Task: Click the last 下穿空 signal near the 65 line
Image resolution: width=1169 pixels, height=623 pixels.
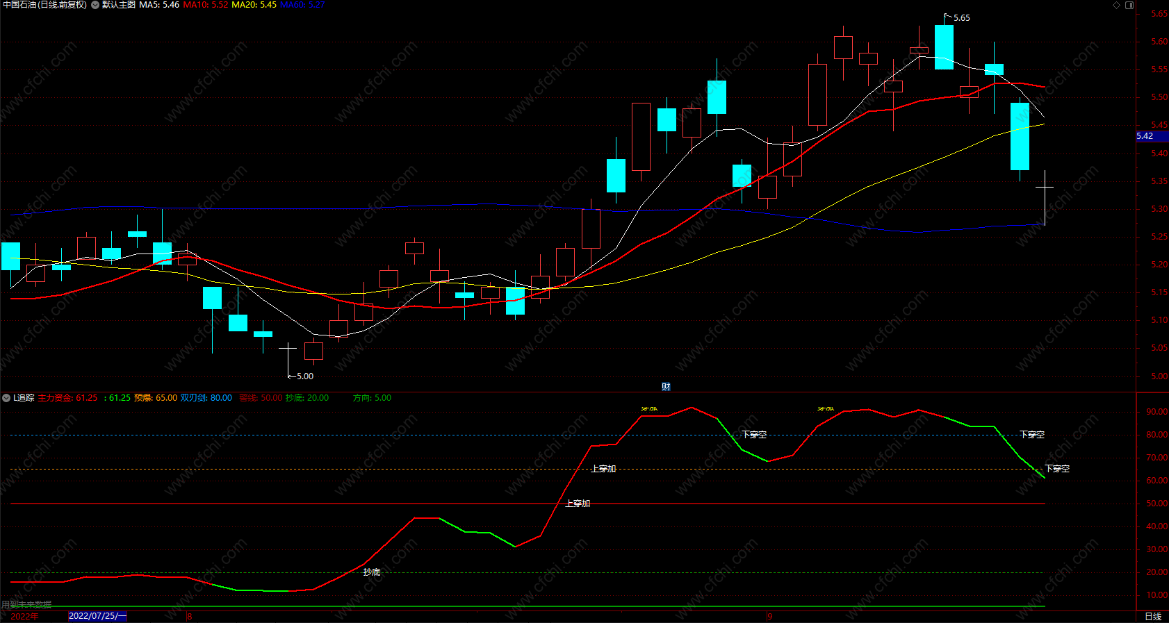Action: click(x=1057, y=469)
